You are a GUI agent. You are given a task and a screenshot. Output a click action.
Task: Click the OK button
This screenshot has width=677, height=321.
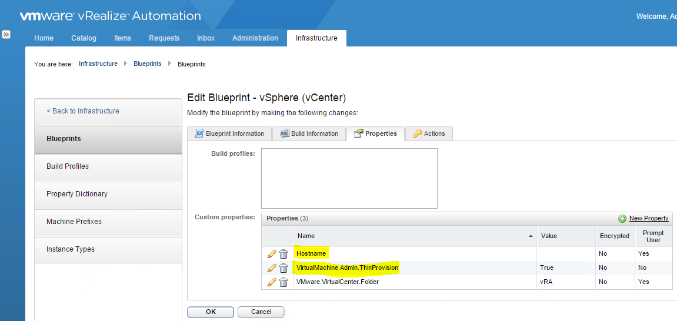pos(211,312)
